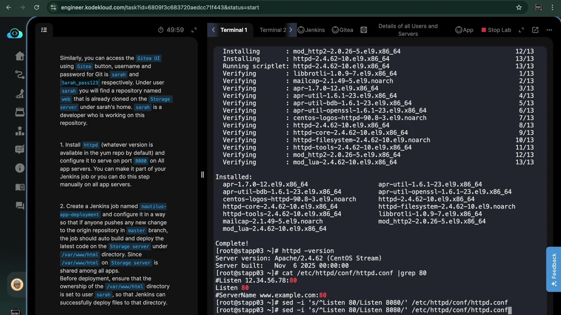This screenshot has height=315, width=561.
Task: Click "Server version: Apache/2.4.62 (CentOS Stream)" line
Action: point(298,258)
